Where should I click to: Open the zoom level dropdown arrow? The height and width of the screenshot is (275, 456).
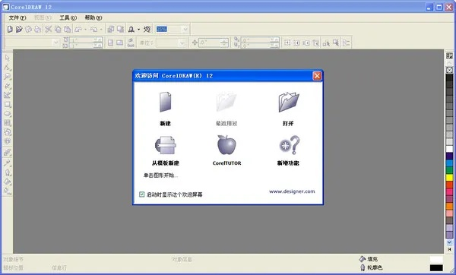pyautogui.click(x=185, y=29)
